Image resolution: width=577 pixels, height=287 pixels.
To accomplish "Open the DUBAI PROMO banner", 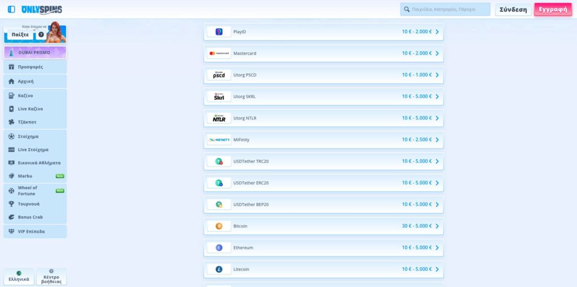I will (35, 52).
